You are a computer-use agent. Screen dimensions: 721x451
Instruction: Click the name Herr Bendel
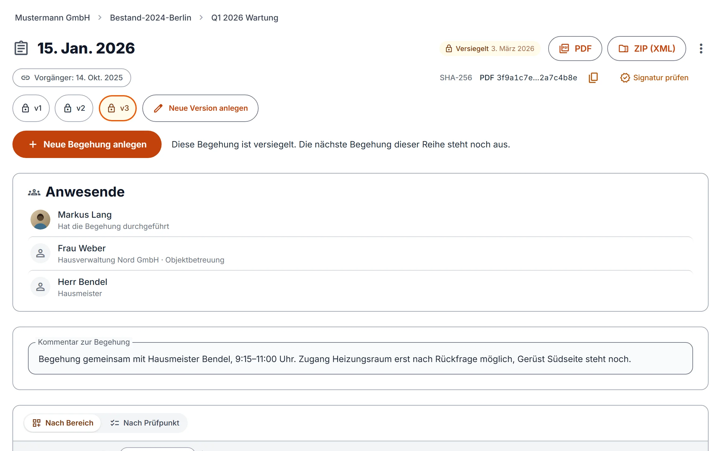(83, 282)
